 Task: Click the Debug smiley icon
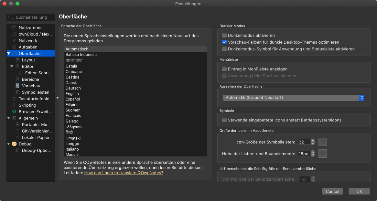coord(14,144)
